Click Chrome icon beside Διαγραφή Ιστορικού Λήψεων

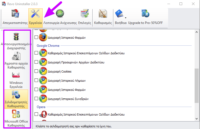tap(43, 80)
